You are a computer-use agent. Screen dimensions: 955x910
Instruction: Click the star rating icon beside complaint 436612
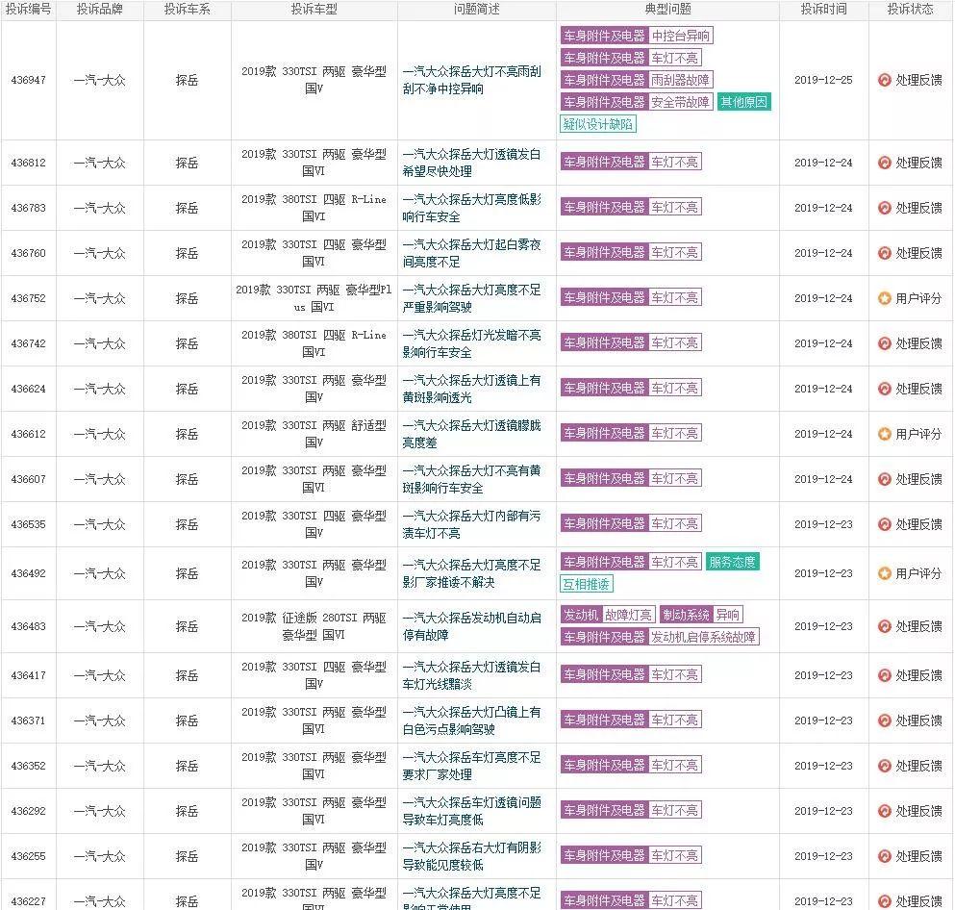[884, 433]
